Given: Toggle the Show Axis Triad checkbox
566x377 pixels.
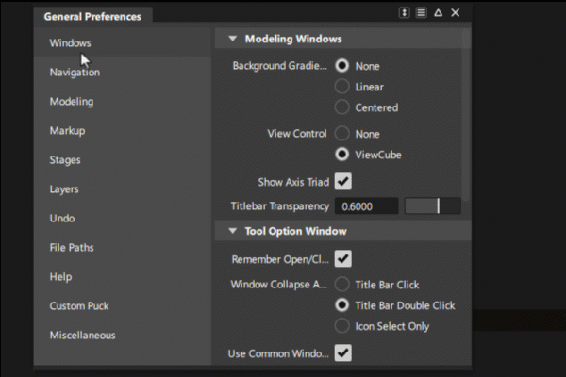Looking at the screenshot, I should (x=343, y=181).
